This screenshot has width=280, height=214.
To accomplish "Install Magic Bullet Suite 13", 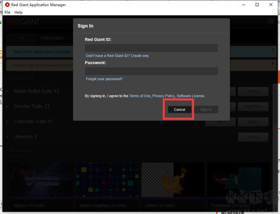I will [253, 92].
